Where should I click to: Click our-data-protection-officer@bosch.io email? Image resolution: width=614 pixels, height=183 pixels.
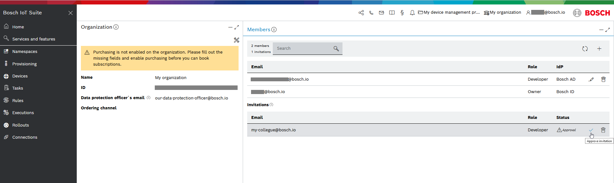pyautogui.click(x=192, y=98)
